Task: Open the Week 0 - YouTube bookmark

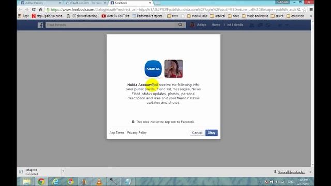Action: (115, 16)
